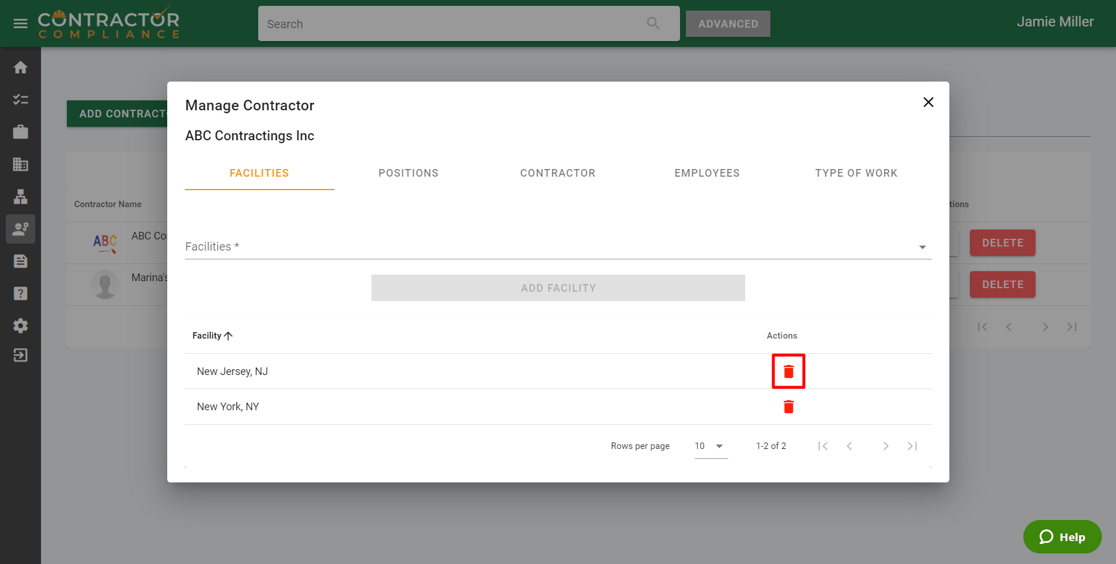The image size is (1116, 564).
Task: Switch to the Employees tab
Action: tap(706, 173)
